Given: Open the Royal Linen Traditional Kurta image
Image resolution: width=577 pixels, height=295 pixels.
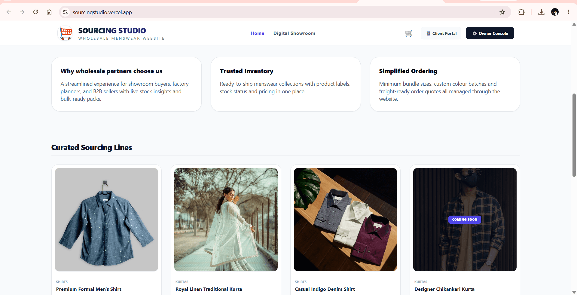Looking at the screenshot, I should pyautogui.click(x=226, y=220).
